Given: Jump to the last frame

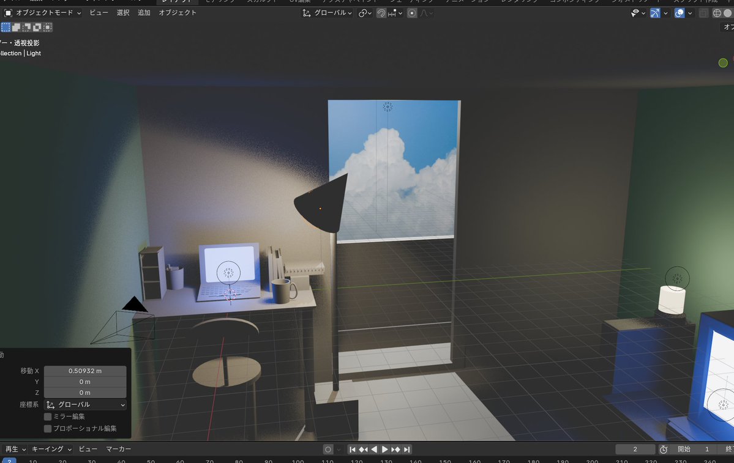Looking at the screenshot, I should point(406,450).
